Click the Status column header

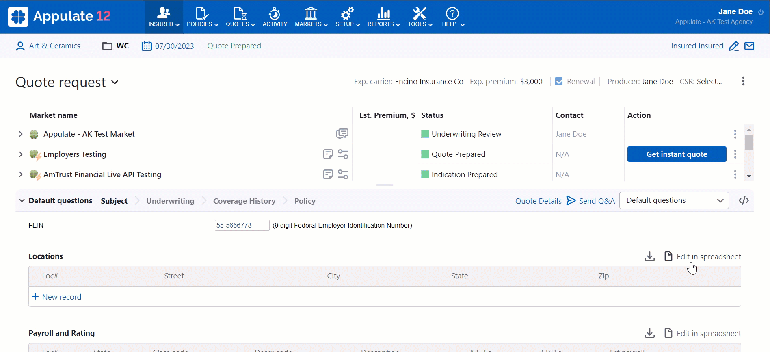pos(432,115)
